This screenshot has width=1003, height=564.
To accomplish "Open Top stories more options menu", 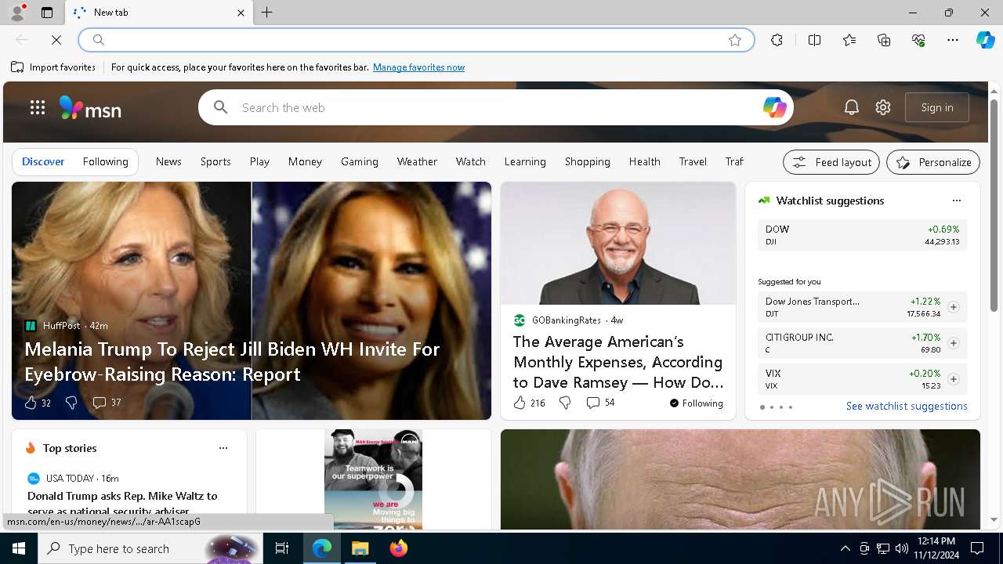I will click(x=223, y=448).
